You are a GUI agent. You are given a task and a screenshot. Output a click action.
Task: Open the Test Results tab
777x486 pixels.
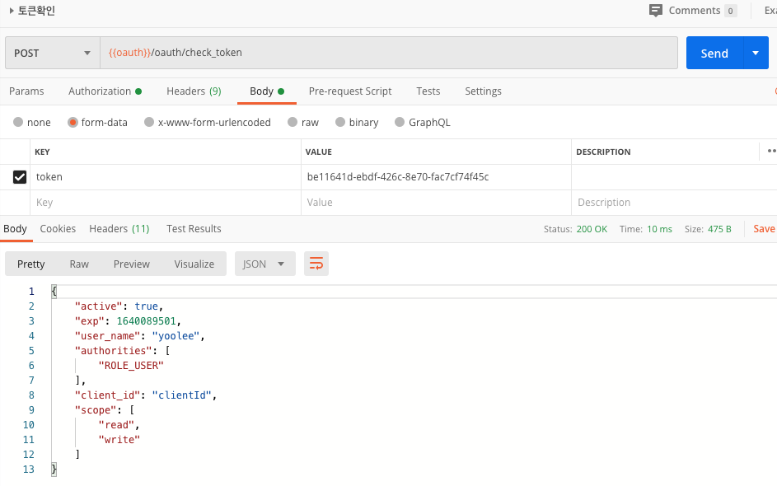194,229
